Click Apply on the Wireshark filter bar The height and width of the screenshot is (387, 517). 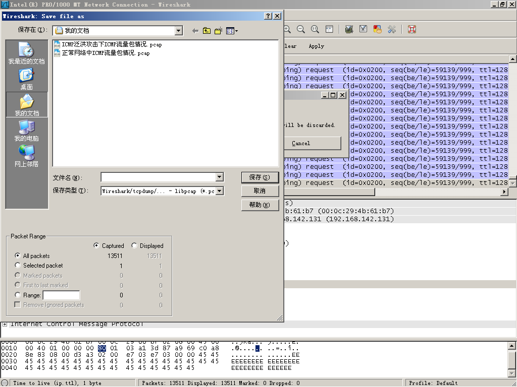[316, 46]
